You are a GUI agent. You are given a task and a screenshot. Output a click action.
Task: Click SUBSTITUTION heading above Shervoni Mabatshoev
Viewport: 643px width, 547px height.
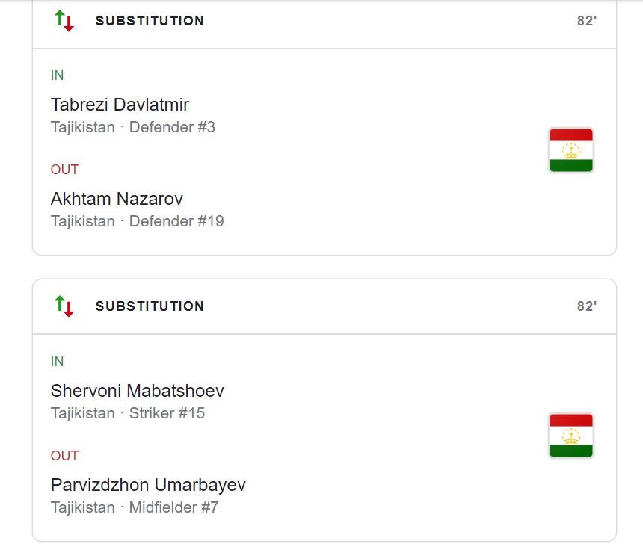tap(150, 306)
